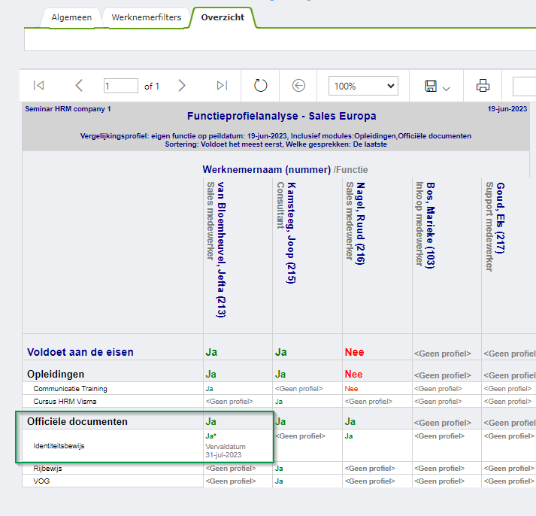Go to first report page
The image size is (536, 516).
pos(39,86)
